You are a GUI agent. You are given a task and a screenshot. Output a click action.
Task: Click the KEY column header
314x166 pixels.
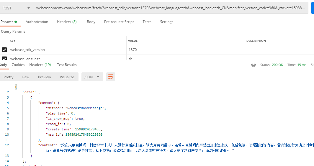12,41
